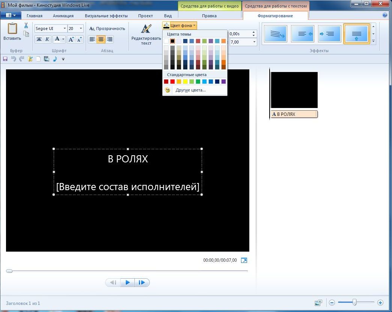The width and height of the screenshot is (392, 312).
Task: Click the save floppy disk icon
Action: (x=5, y=59)
